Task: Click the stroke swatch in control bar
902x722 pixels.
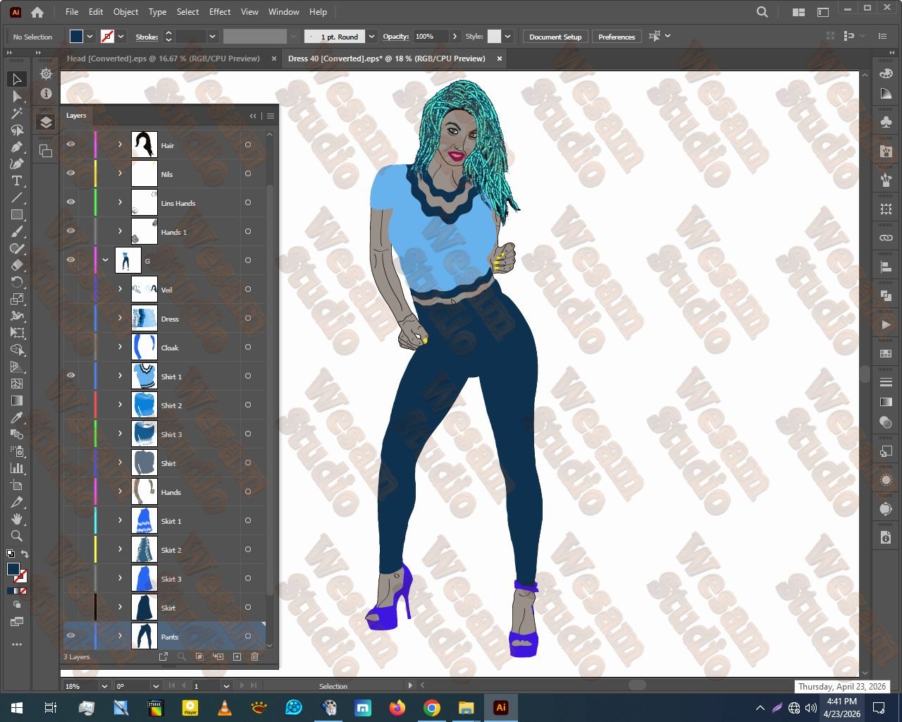Action: 108,37
